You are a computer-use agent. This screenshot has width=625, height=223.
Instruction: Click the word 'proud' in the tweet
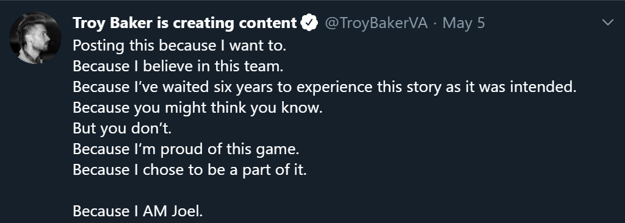point(180,149)
